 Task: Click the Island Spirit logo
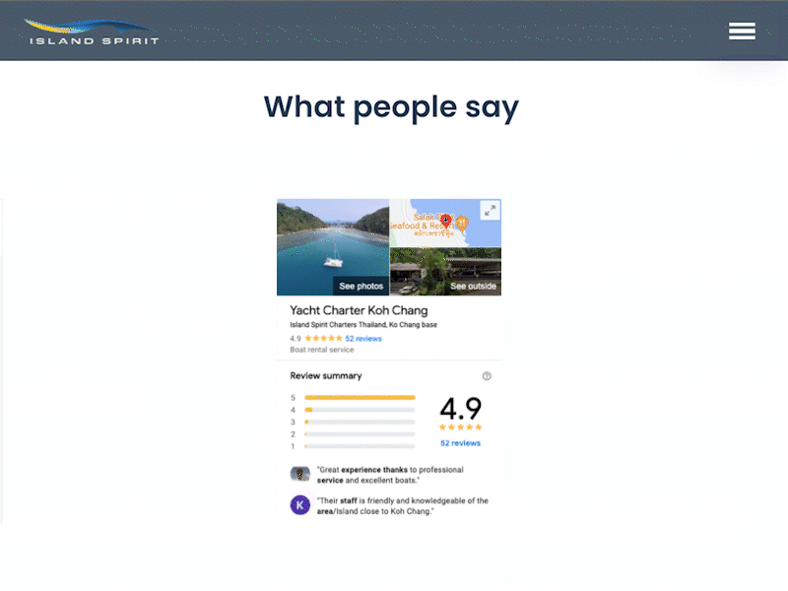[x=92, y=33]
